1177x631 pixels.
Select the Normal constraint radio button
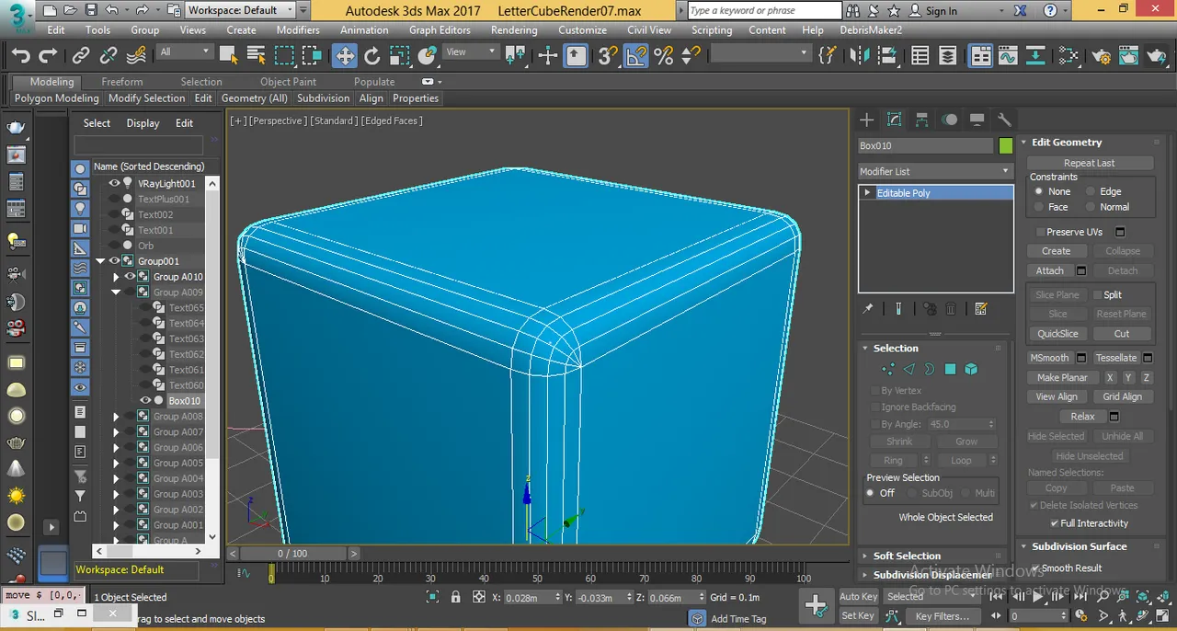tap(1091, 207)
